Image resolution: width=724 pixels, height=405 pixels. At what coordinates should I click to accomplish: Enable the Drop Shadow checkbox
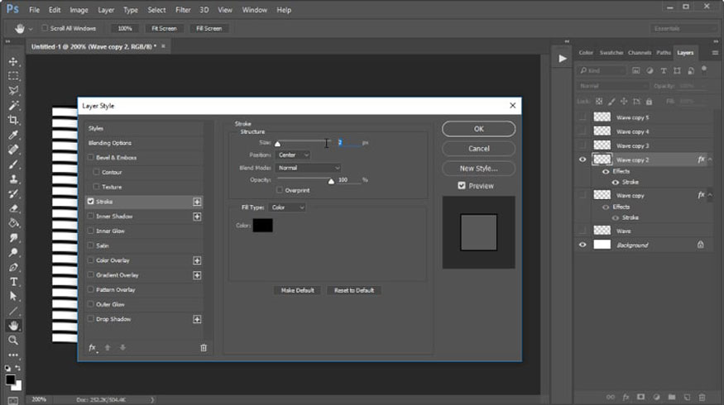pyautogui.click(x=90, y=319)
